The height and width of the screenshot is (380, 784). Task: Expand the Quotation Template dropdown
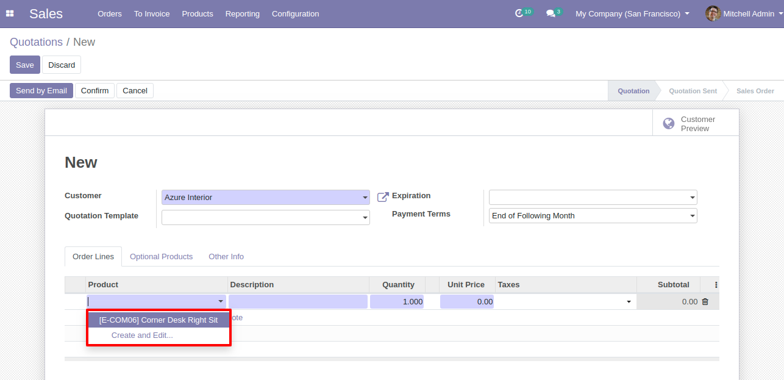365,218
